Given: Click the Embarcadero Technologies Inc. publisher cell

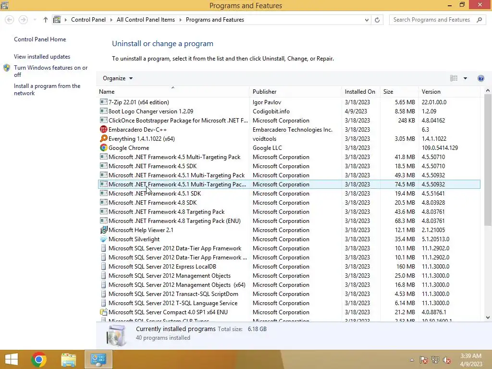Looking at the screenshot, I should pyautogui.click(x=293, y=130).
